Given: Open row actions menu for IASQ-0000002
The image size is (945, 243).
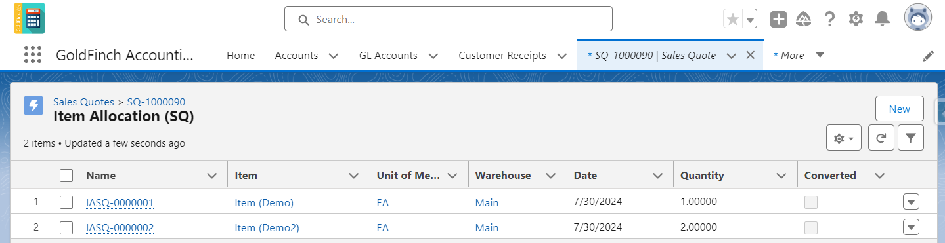Looking at the screenshot, I should pos(911,227).
